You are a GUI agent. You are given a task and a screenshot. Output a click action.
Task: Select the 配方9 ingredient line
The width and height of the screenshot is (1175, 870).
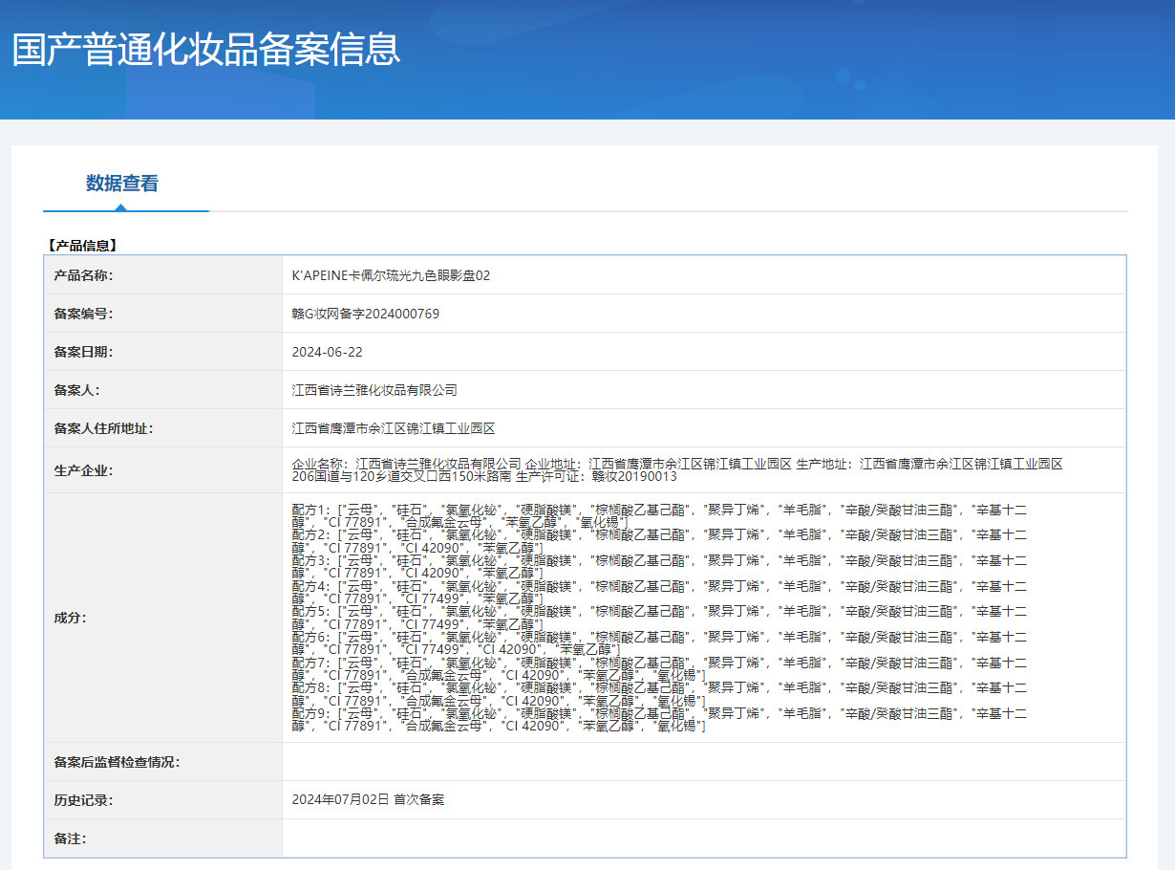pyautogui.click(x=659, y=713)
